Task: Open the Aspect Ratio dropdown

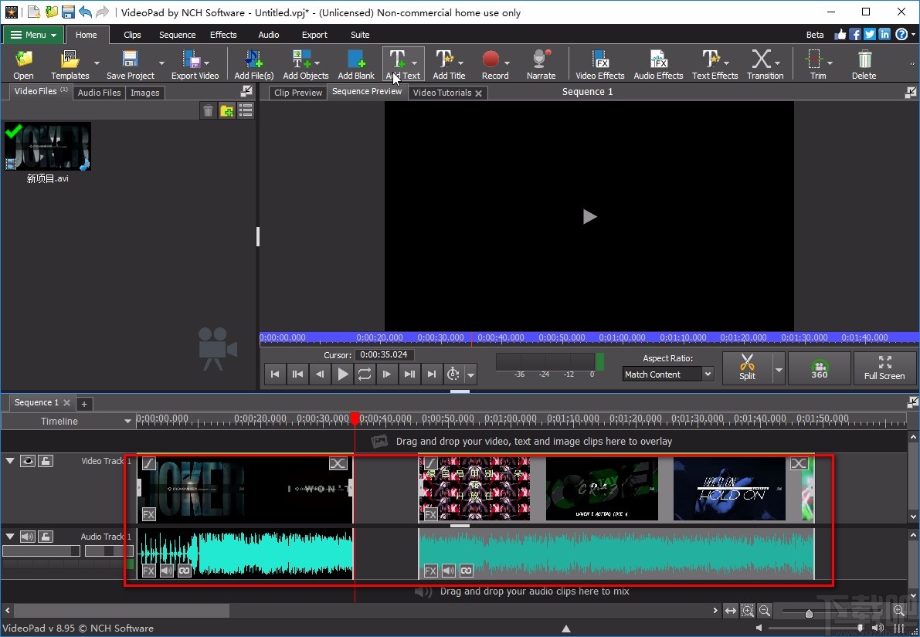Action: tap(667, 374)
